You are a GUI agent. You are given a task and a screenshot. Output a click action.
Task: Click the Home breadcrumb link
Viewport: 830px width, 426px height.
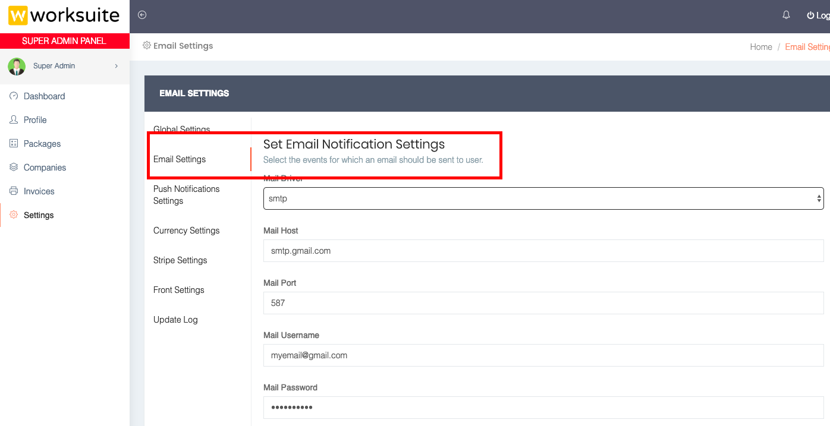760,47
